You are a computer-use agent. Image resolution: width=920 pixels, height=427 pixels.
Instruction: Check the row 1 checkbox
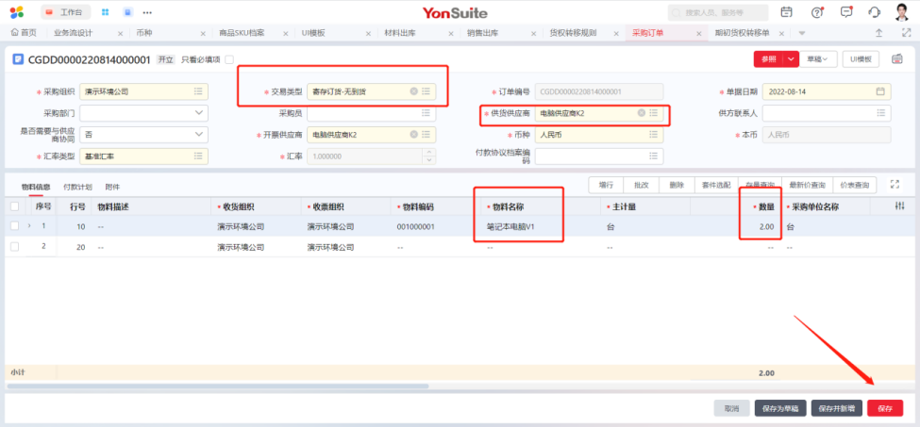click(14, 226)
